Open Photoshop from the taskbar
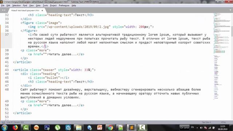This screenshot has width=233, height=131. (x=47, y=128)
